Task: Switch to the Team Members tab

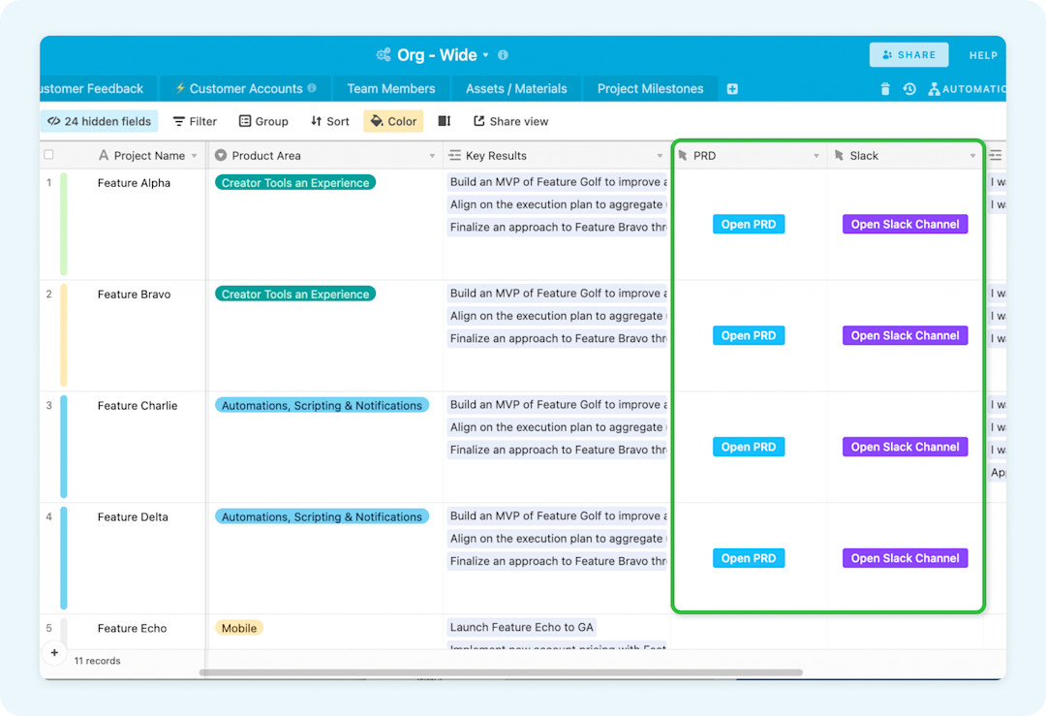Action: [x=390, y=88]
